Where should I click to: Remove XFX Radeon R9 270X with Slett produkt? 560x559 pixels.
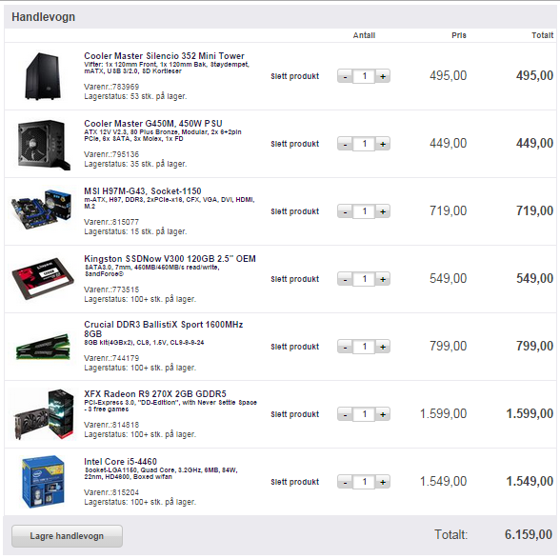point(294,414)
